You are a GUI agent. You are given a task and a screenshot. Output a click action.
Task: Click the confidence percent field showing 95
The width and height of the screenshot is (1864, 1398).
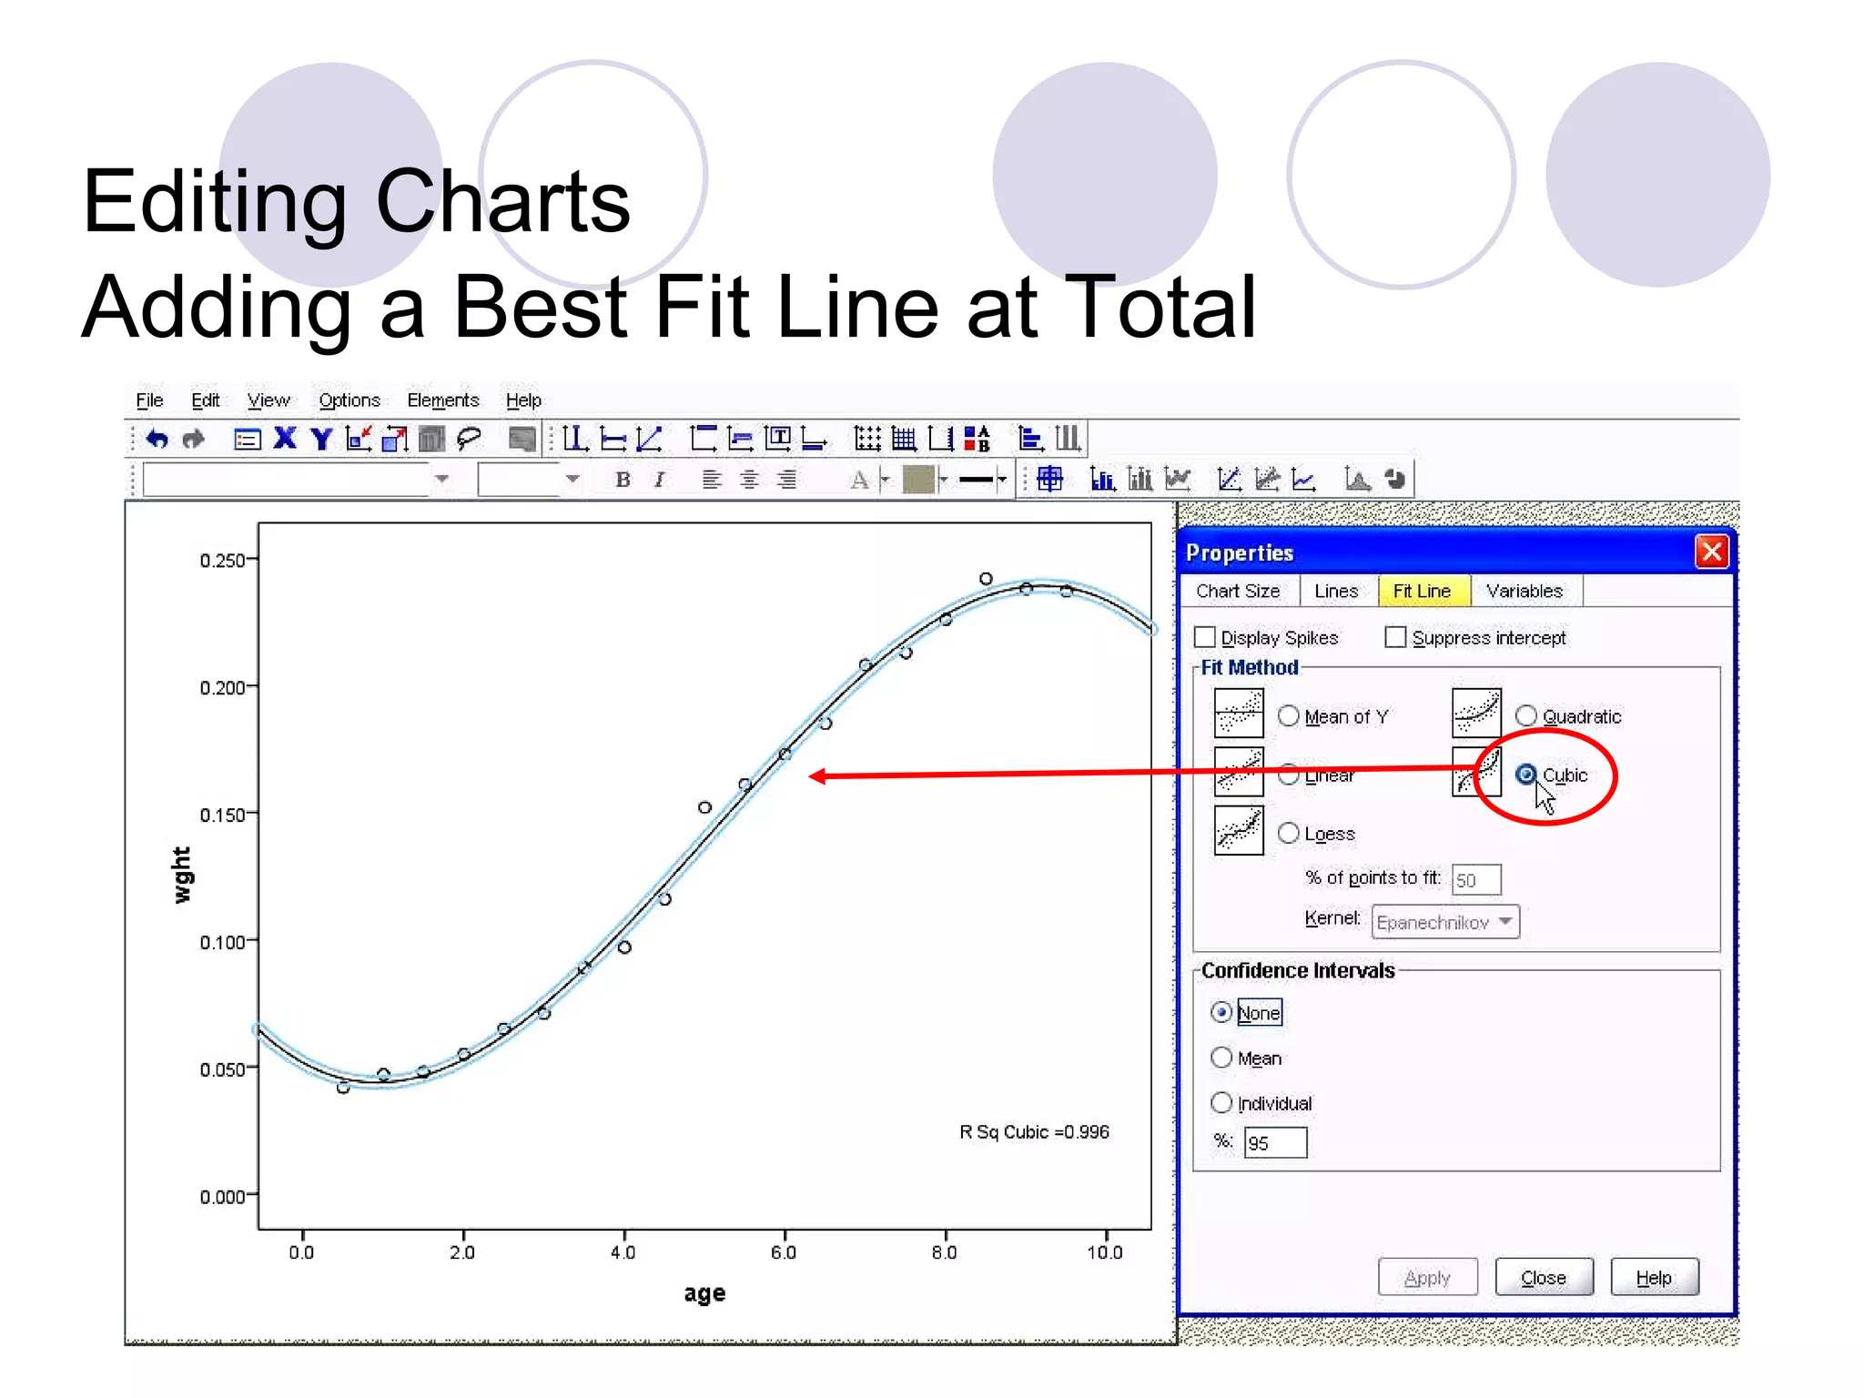(1275, 1143)
